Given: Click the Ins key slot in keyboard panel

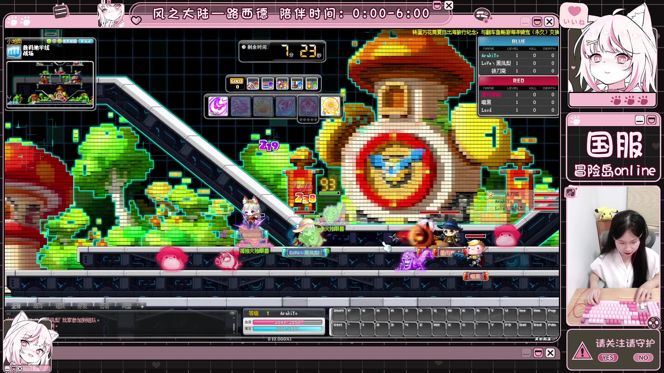Looking at the screenshot, I should tap(524, 315).
